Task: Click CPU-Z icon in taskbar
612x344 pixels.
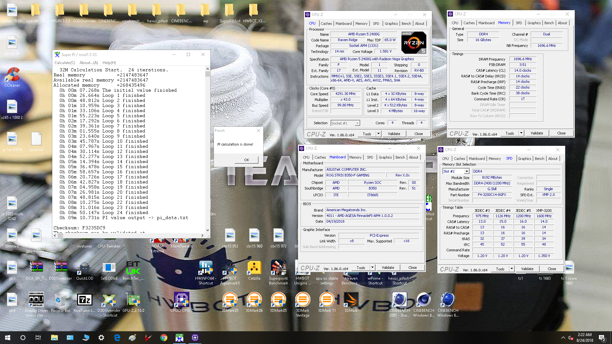Action: [x=195, y=338]
